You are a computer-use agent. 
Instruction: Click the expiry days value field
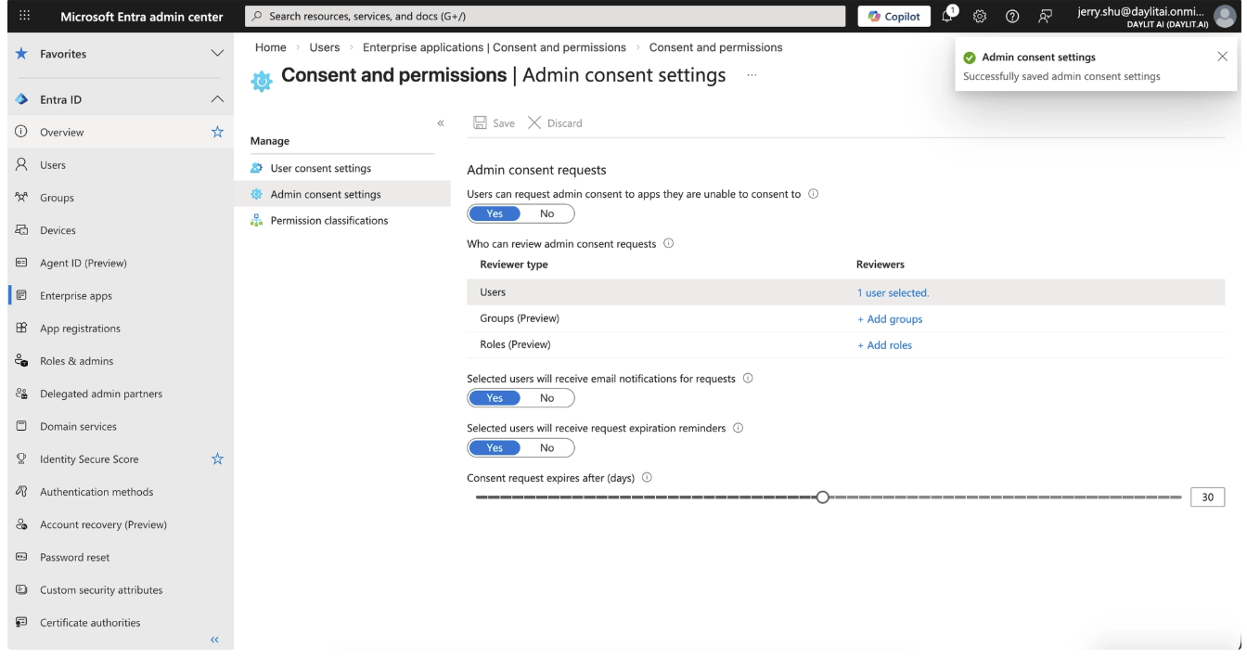click(1207, 497)
